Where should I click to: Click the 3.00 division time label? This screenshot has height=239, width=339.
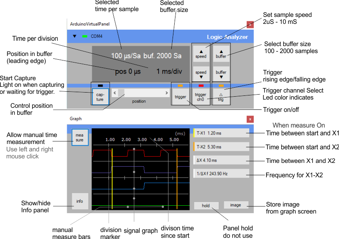(142, 140)
